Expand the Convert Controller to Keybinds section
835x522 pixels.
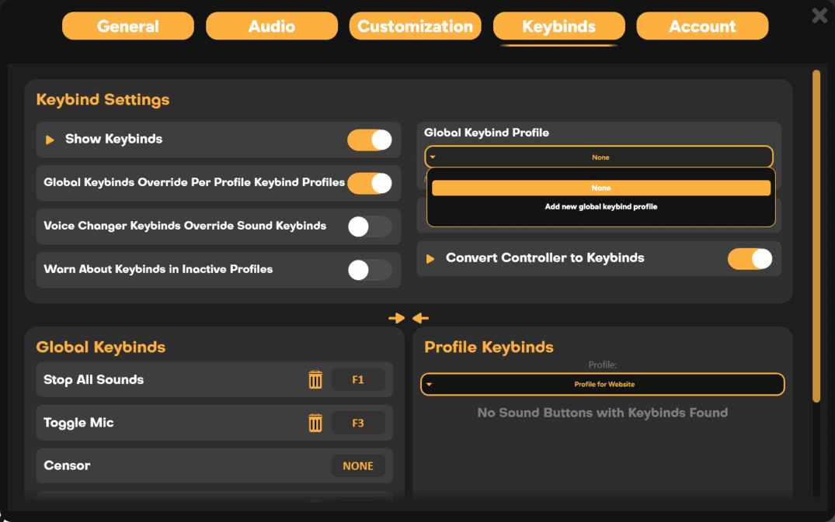click(430, 258)
